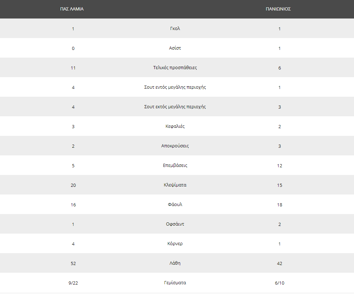Select the Οφσάιντ row label
This screenshot has width=354, height=294.
175,224
